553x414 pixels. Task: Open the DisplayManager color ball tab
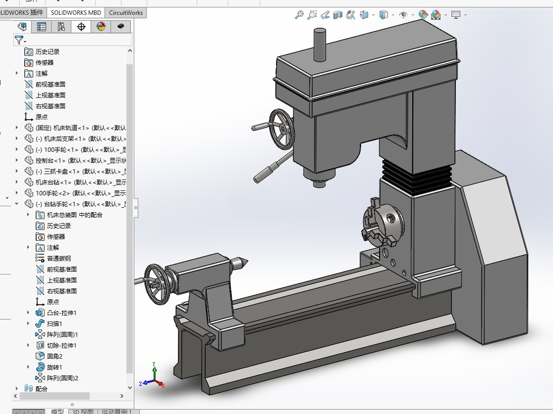coord(101,27)
